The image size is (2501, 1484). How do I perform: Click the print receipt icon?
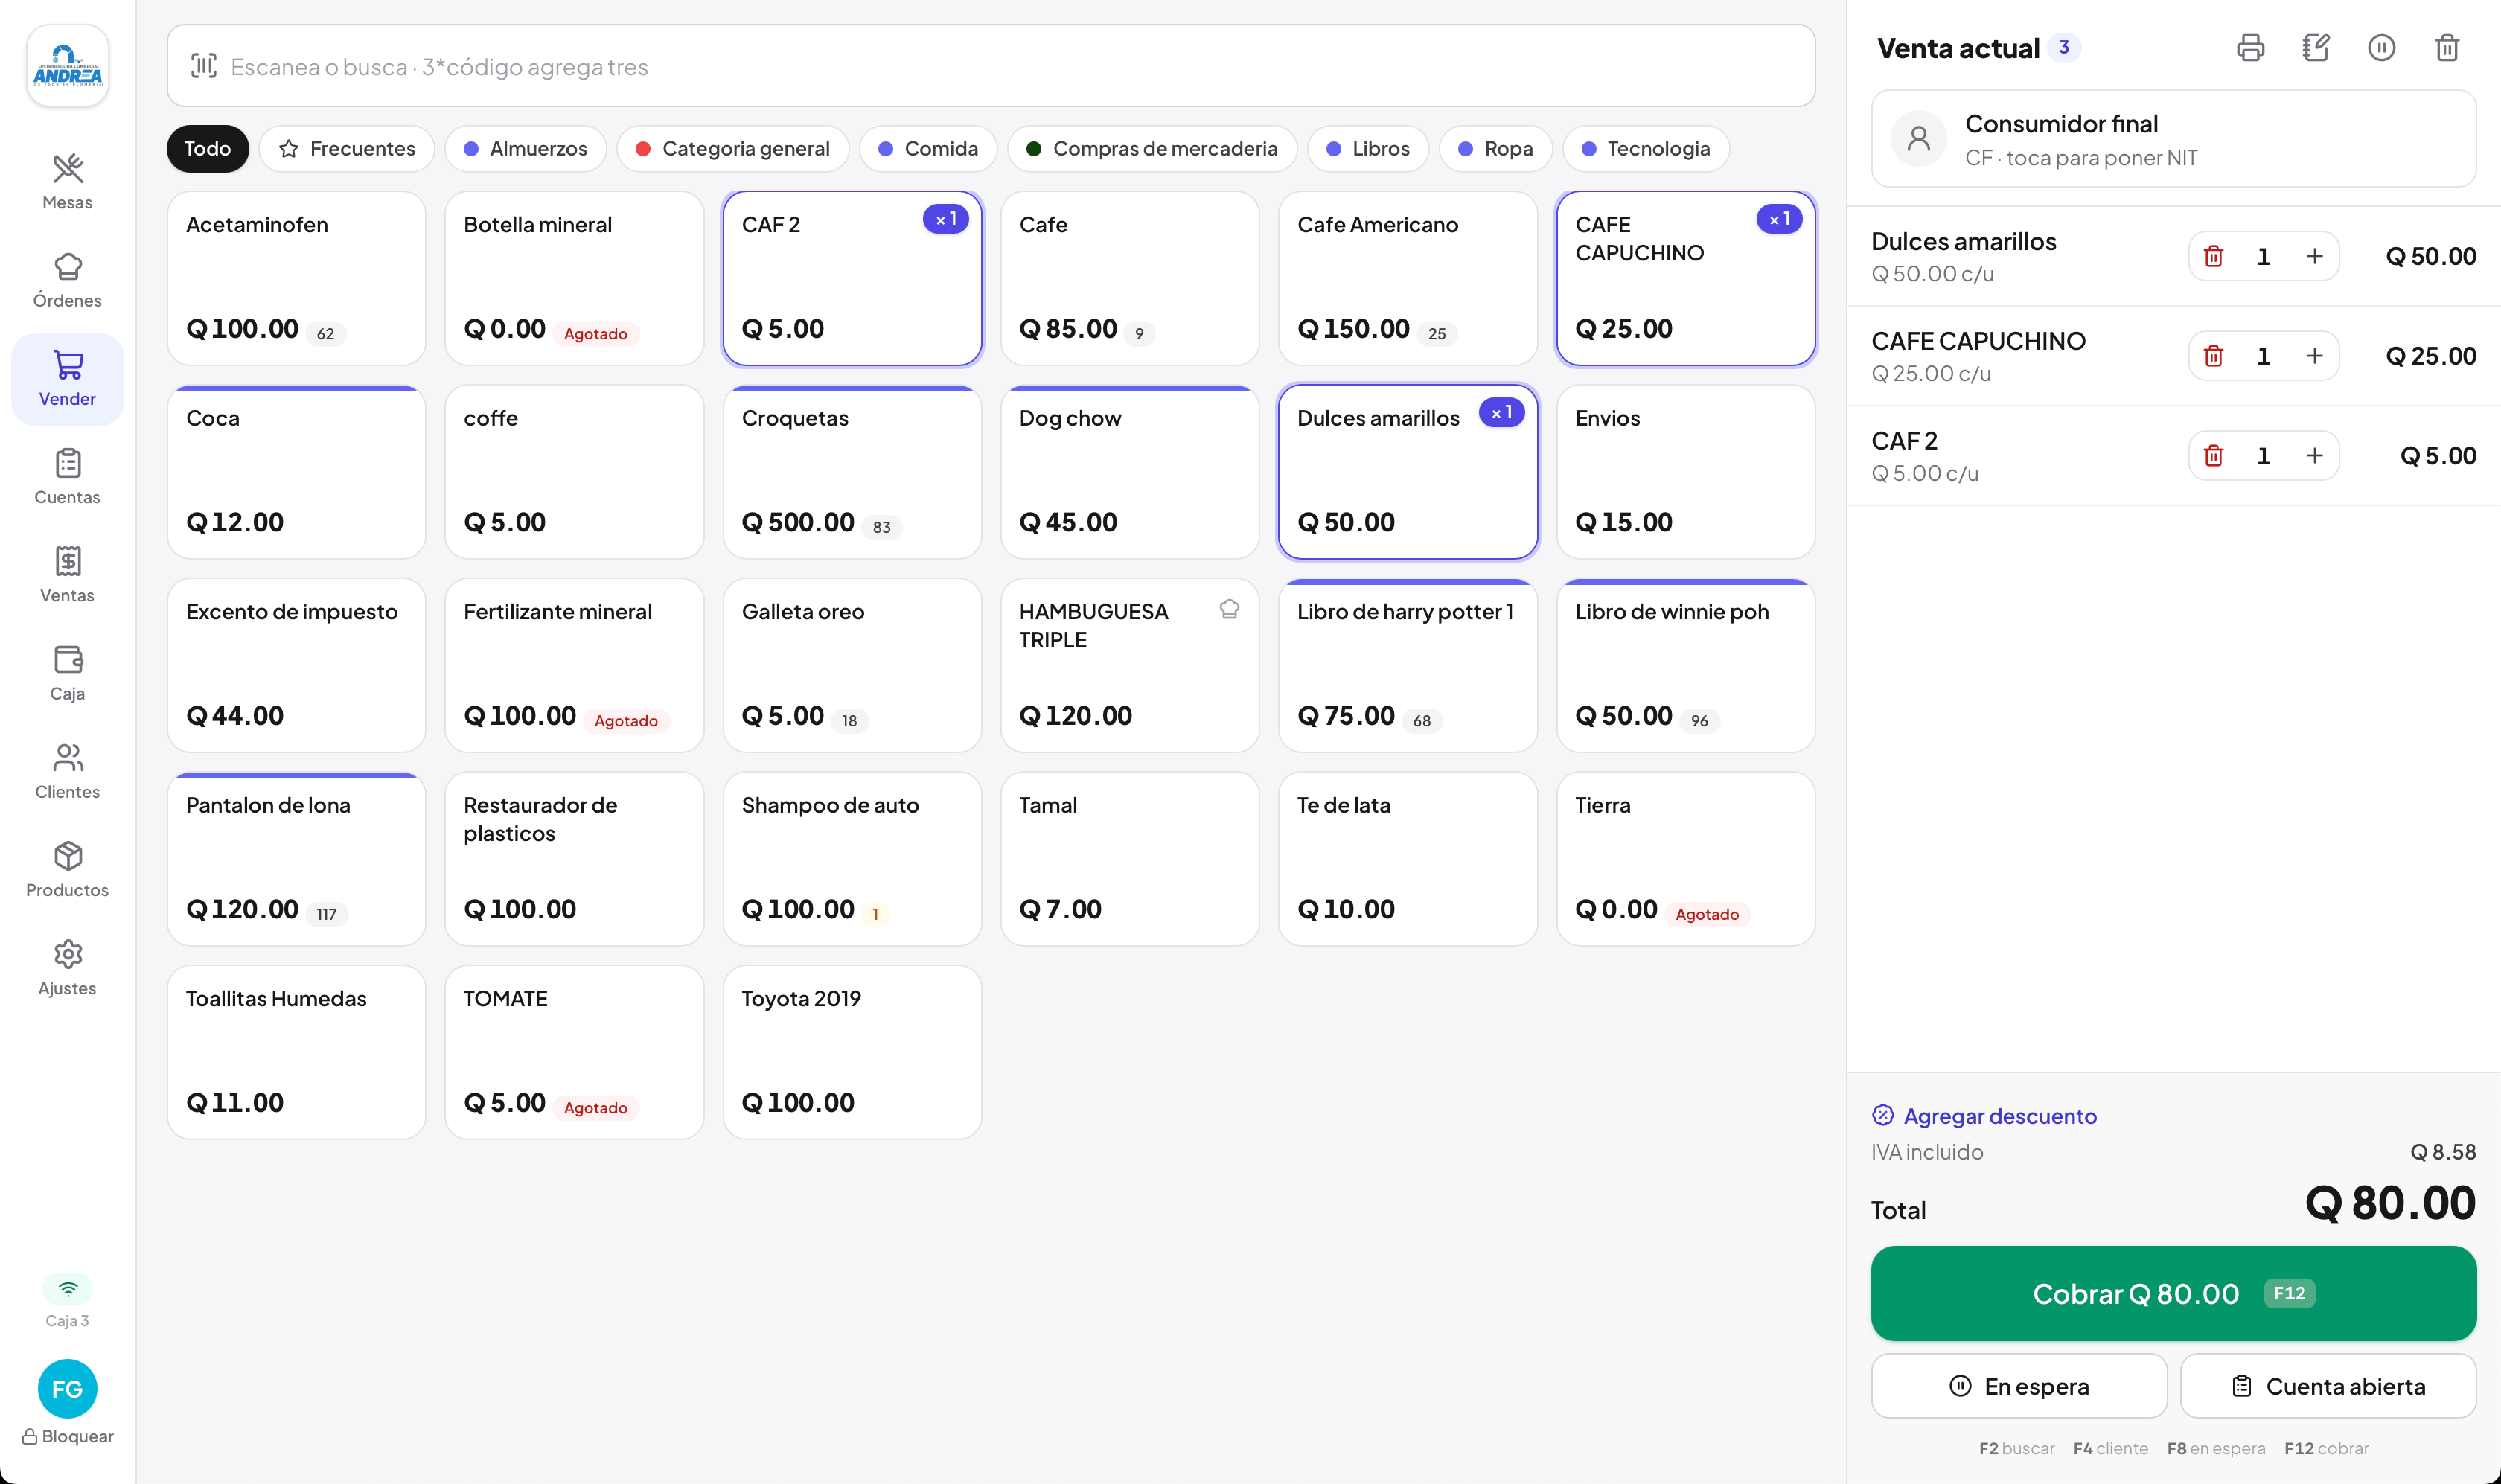click(2250, 48)
